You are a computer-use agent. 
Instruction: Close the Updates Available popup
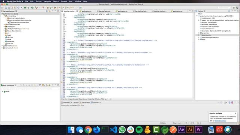(236, 113)
